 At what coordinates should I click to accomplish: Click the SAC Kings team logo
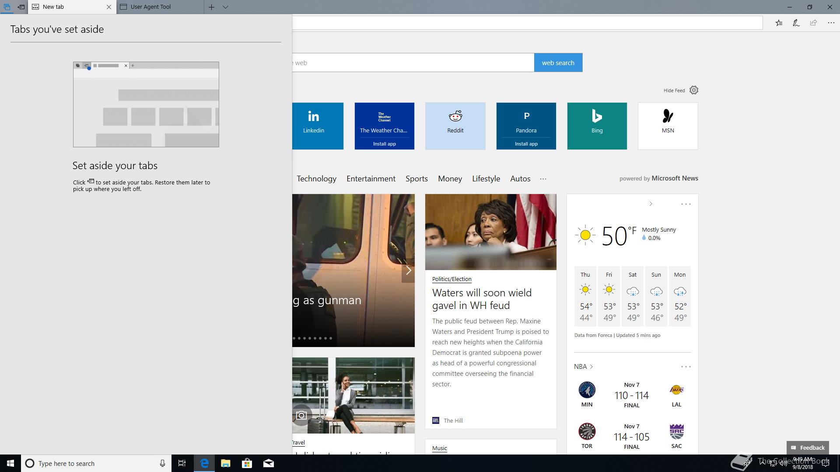tap(676, 431)
